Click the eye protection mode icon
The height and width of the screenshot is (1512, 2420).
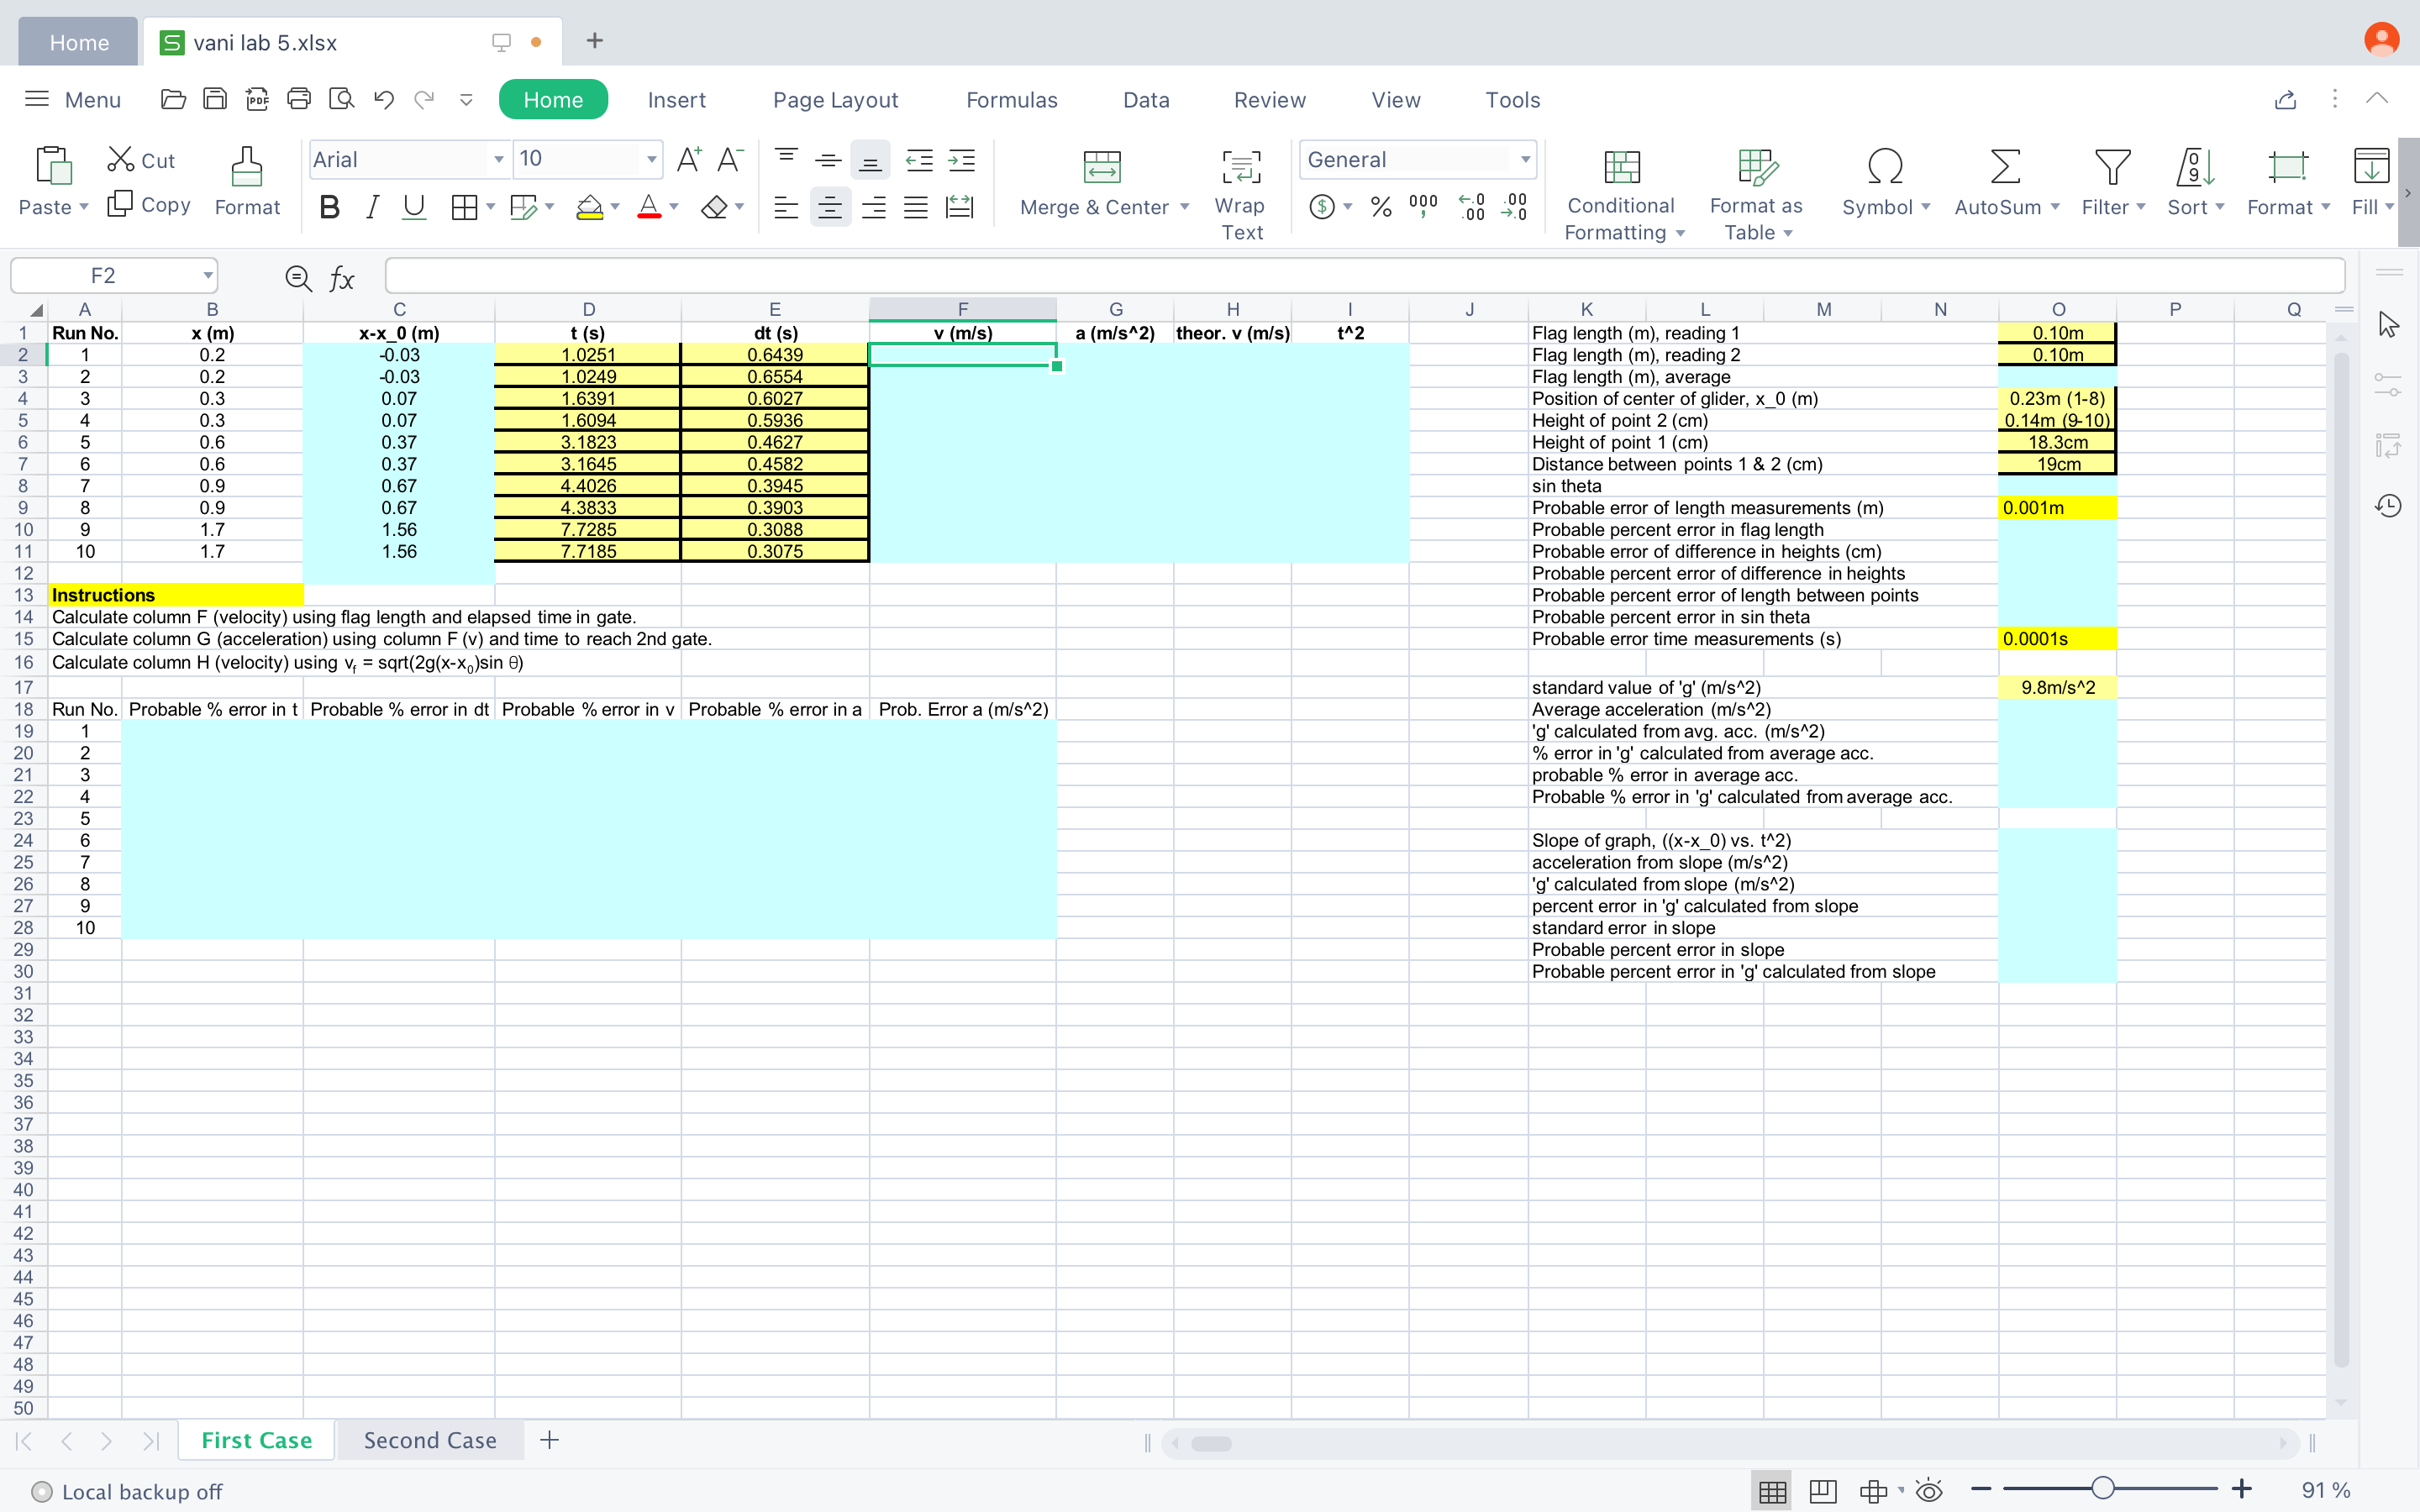1928,1491
